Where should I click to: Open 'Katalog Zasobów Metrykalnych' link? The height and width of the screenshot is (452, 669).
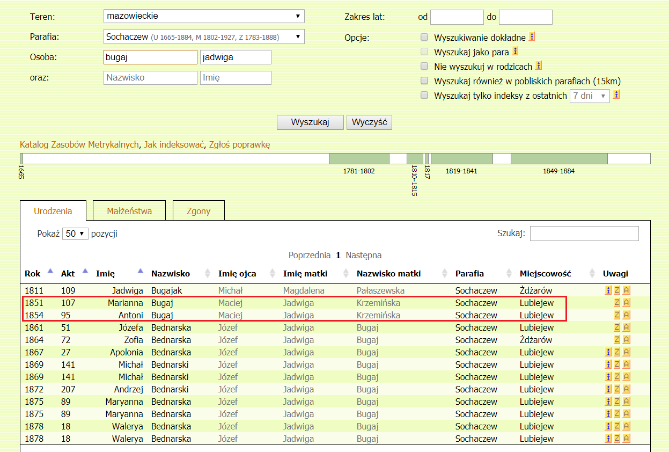coord(79,144)
